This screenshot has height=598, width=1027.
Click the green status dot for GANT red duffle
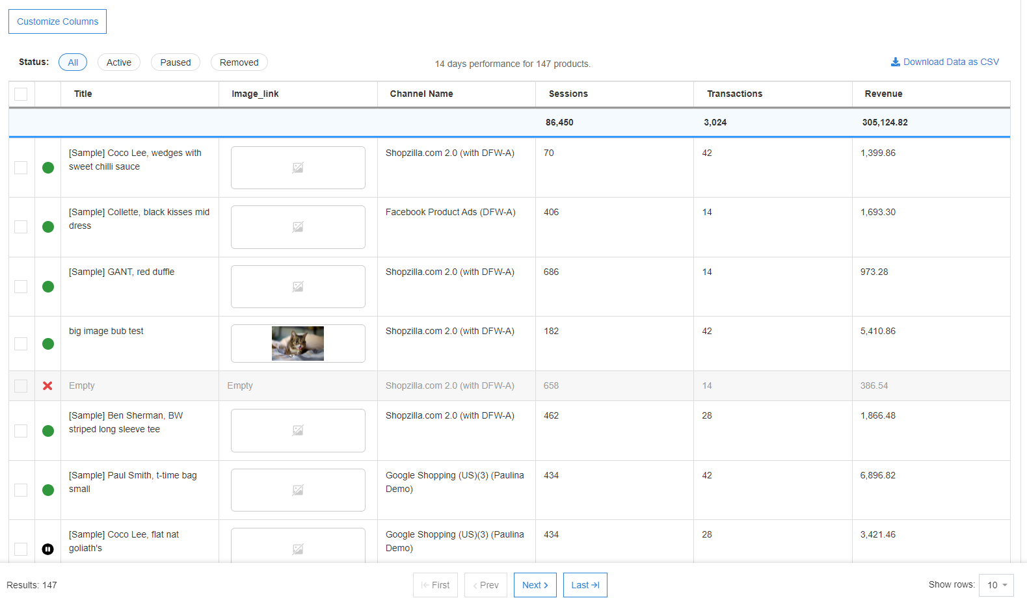coord(48,287)
